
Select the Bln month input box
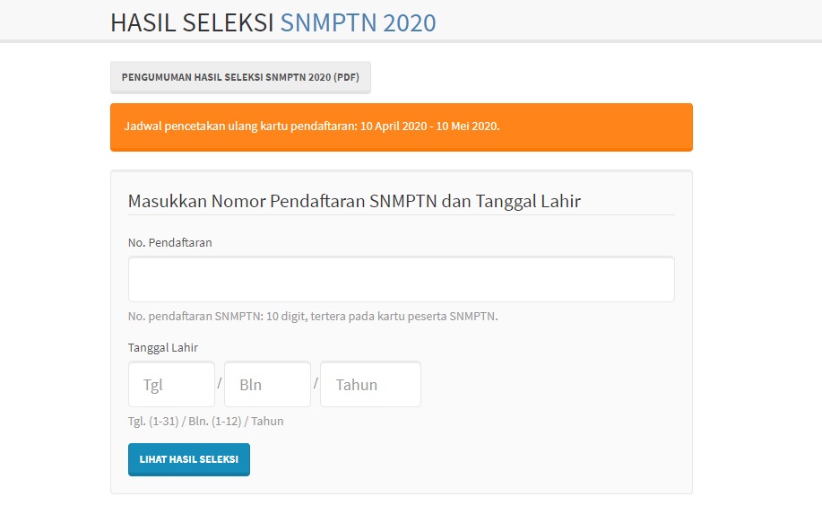pyautogui.click(x=267, y=385)
